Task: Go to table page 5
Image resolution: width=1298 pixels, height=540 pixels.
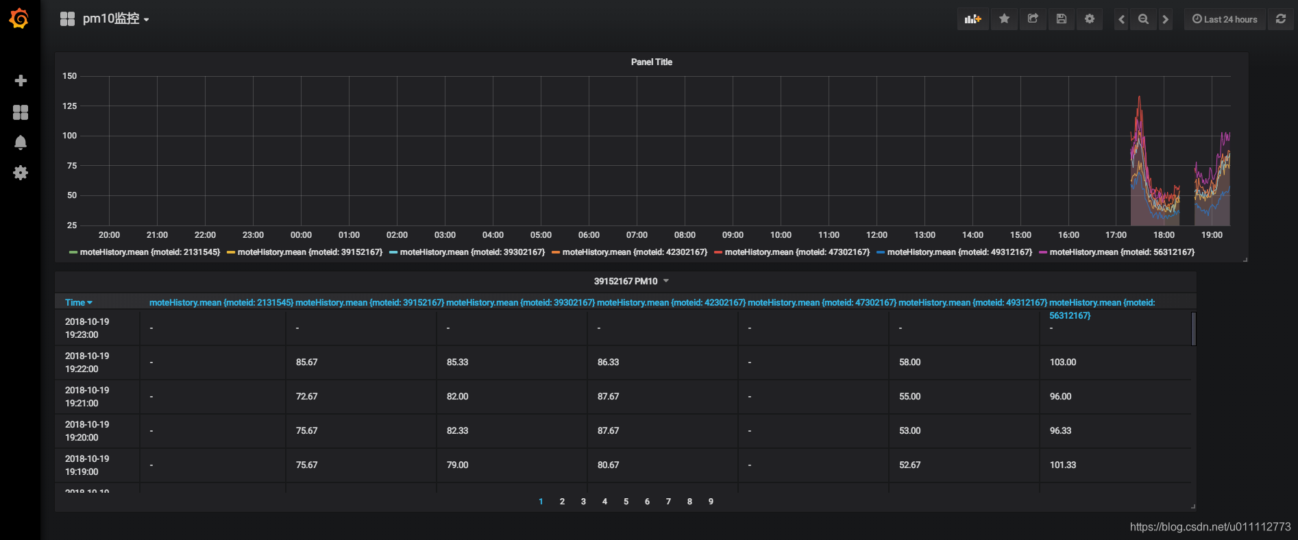Action: click(x=626, y=502)
